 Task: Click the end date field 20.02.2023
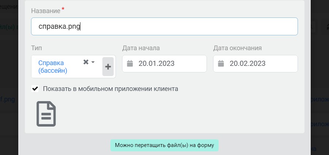point(256,64)
